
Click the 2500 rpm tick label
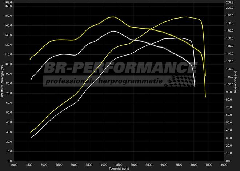(x=59, y=164)
